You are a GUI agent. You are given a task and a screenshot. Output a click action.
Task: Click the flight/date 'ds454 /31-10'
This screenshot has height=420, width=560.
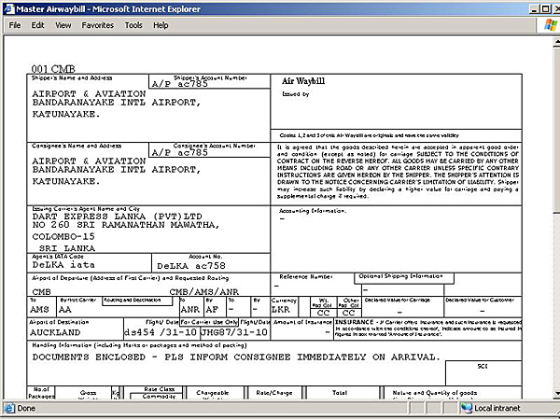161,332
